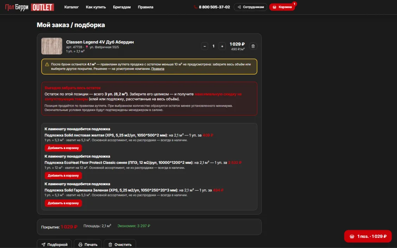397x248 pixels.
Task: Add Solid листовая желтая underlay to cart
Action: tap(63, 148)
